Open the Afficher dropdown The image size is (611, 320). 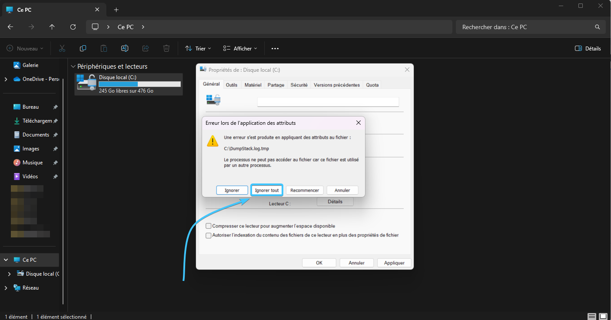pyautogui.click(x=240, y=48)
